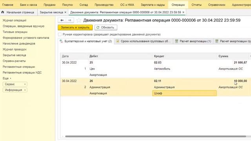Click the horizontal table scrollbar
The image size is (251, 141).
(x=155, y=136)
